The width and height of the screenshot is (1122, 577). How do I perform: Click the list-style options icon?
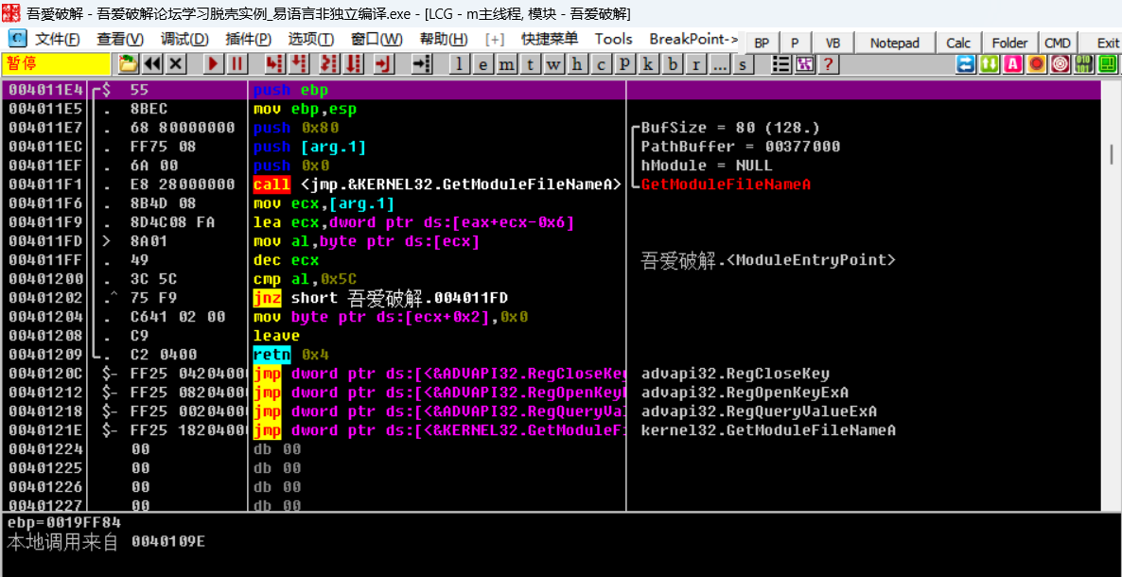click(x=782, y=63)
